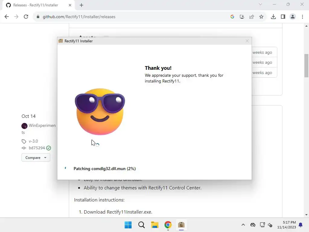This screenshot has width=309, height=232.
Task: Open Chrome three-dot menu
Action: point(302,17)
